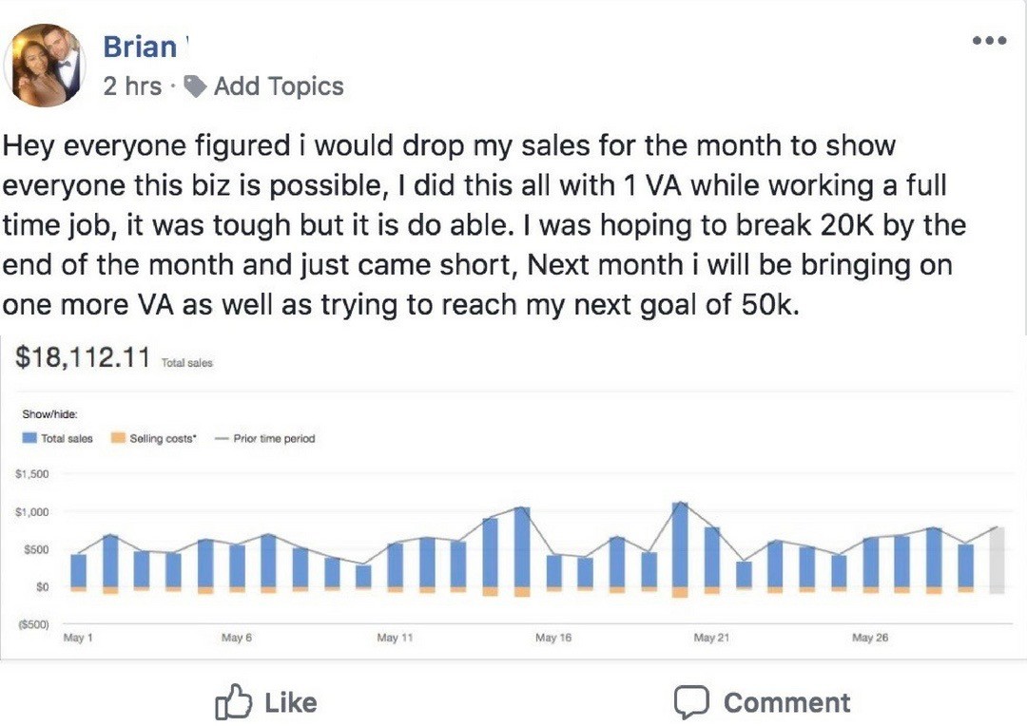Image resolution: width=1027 pixels, height=726 pixels.
Task: Click the orange Selling costs legend swatch
Action: 118,438
